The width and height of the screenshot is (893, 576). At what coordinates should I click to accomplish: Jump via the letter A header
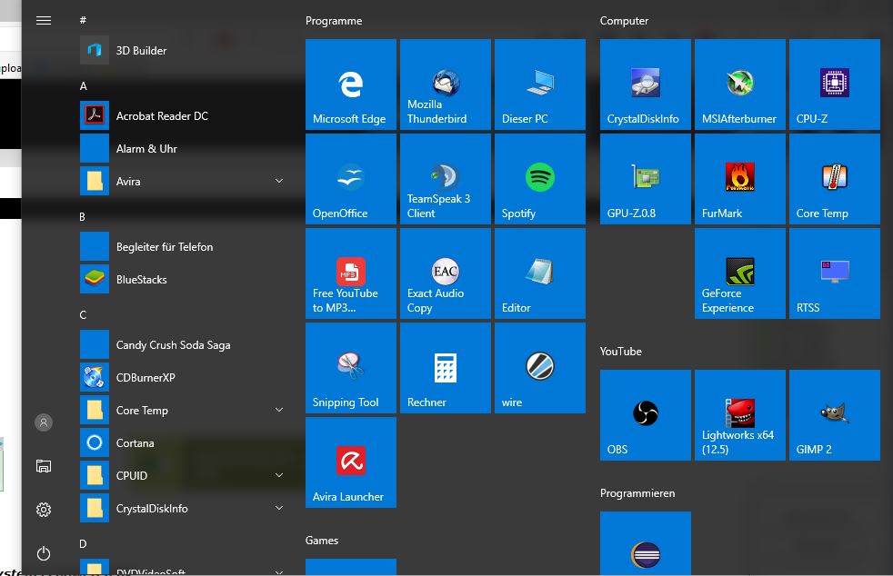pyautogui.click(x=83, y=86)
